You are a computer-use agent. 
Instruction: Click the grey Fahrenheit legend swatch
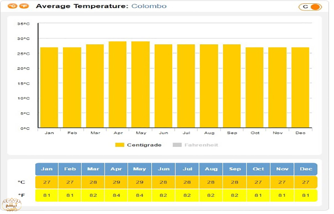(x=177, y=145)
